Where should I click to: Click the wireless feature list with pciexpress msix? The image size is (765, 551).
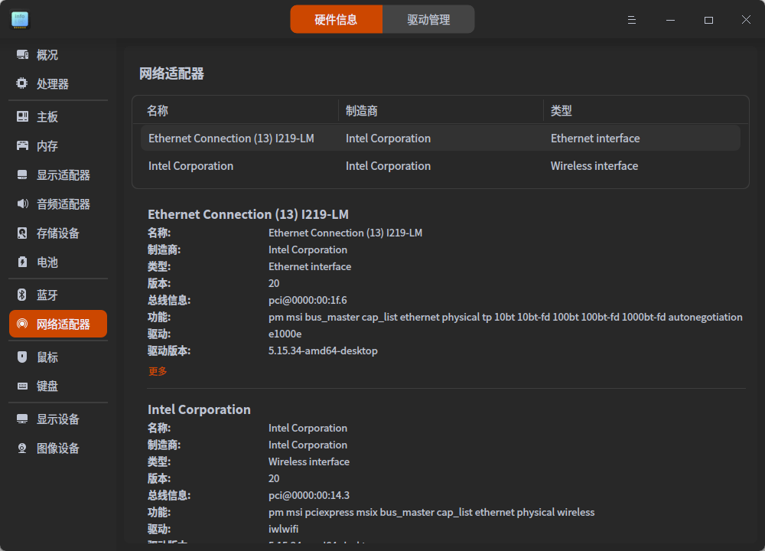(431, 513)
